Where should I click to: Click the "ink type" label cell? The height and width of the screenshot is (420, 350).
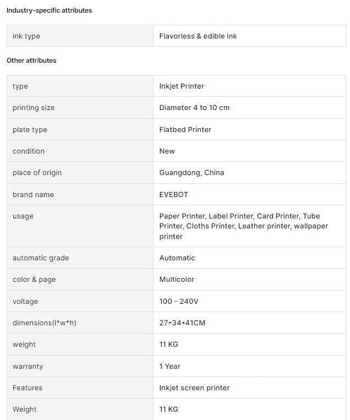coord(26,36)
